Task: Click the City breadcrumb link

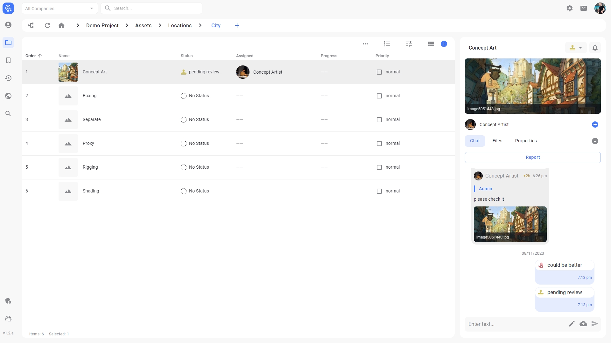Action: coord(216,25)
